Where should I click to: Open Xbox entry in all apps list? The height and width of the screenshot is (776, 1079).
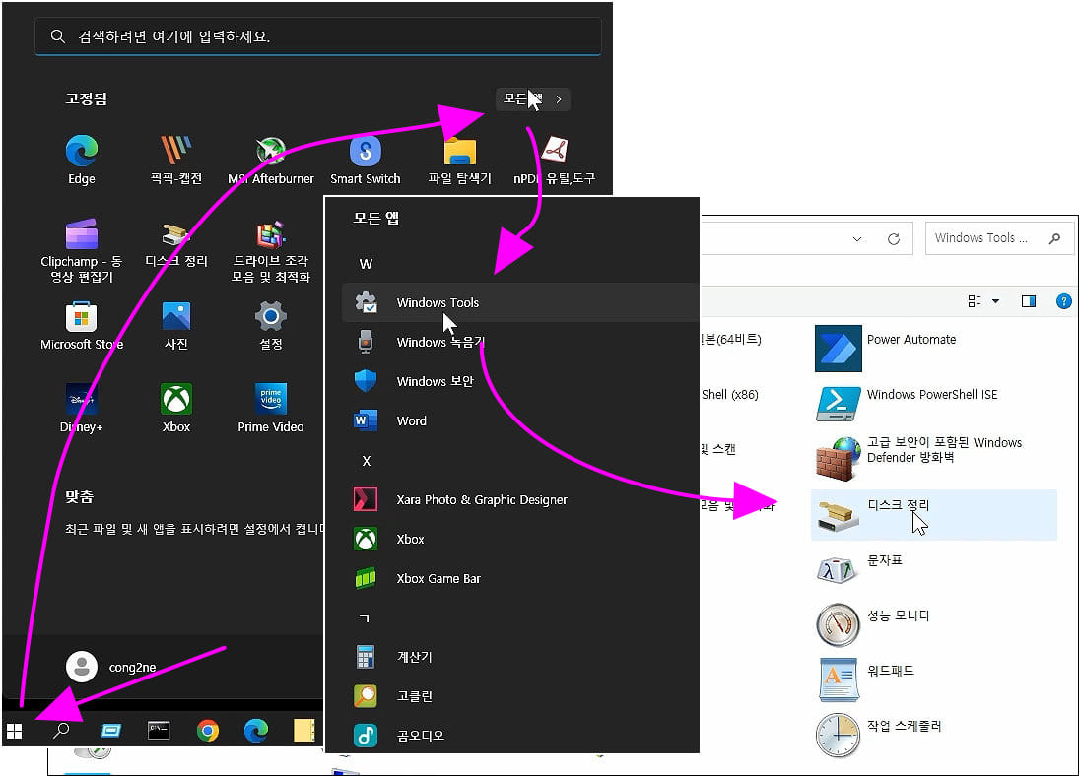point(520,540)
